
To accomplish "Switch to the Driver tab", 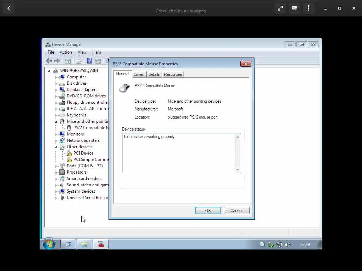I will click(x=139, y=74).
